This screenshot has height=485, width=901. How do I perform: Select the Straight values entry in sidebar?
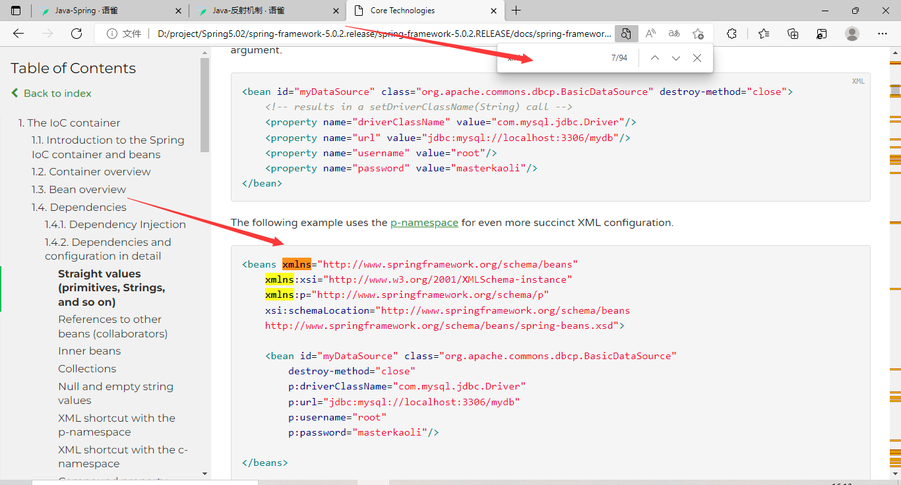(111, 288)
